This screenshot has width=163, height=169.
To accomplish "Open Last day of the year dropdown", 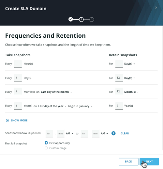I will (52, 106).
